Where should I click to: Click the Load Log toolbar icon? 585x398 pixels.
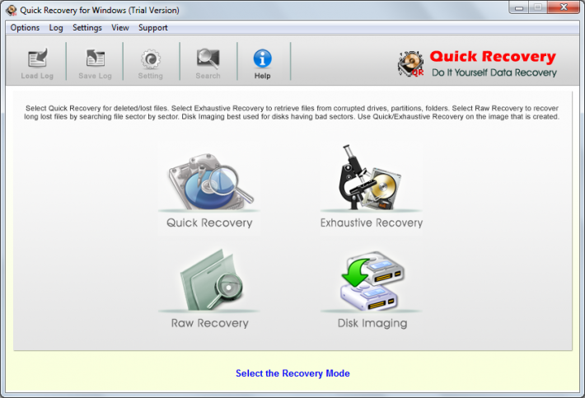coord(37,59)
